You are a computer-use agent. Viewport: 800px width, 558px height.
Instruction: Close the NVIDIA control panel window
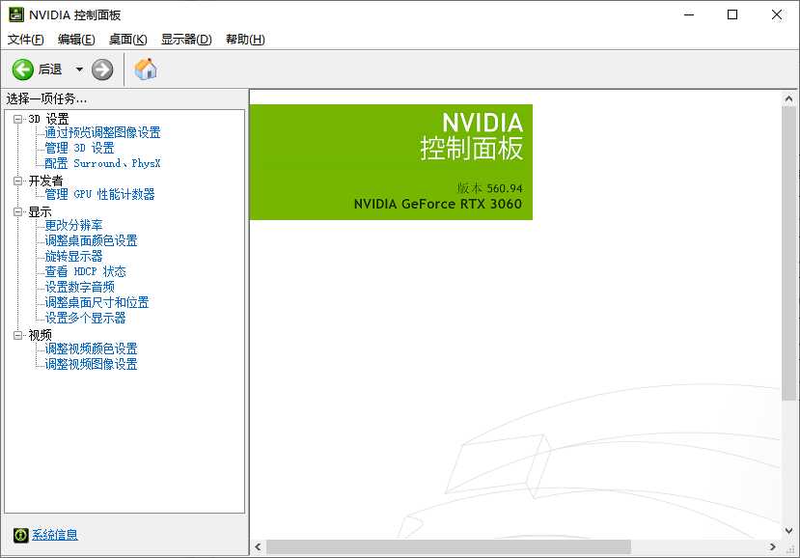point(777,14)
